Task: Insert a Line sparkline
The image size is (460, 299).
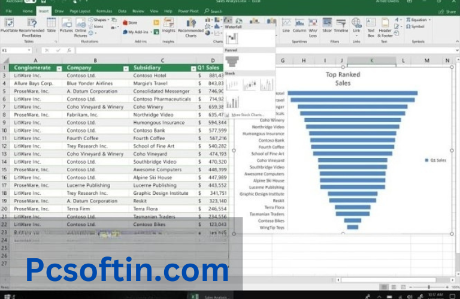Action: pos(286,25)
